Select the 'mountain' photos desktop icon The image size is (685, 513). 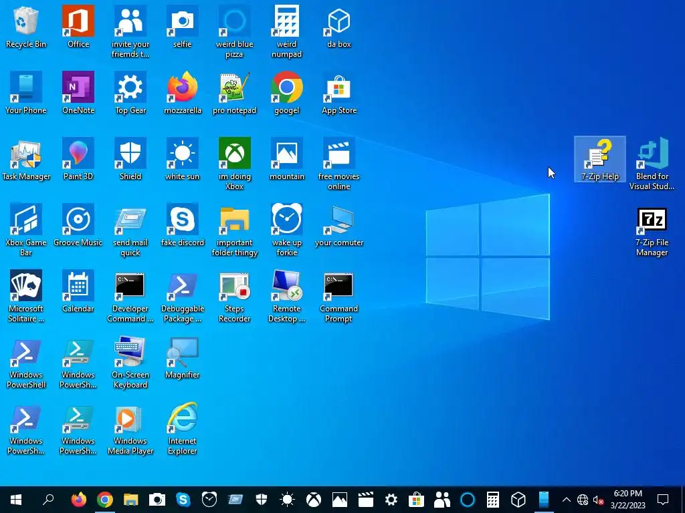tap(286, 160)
